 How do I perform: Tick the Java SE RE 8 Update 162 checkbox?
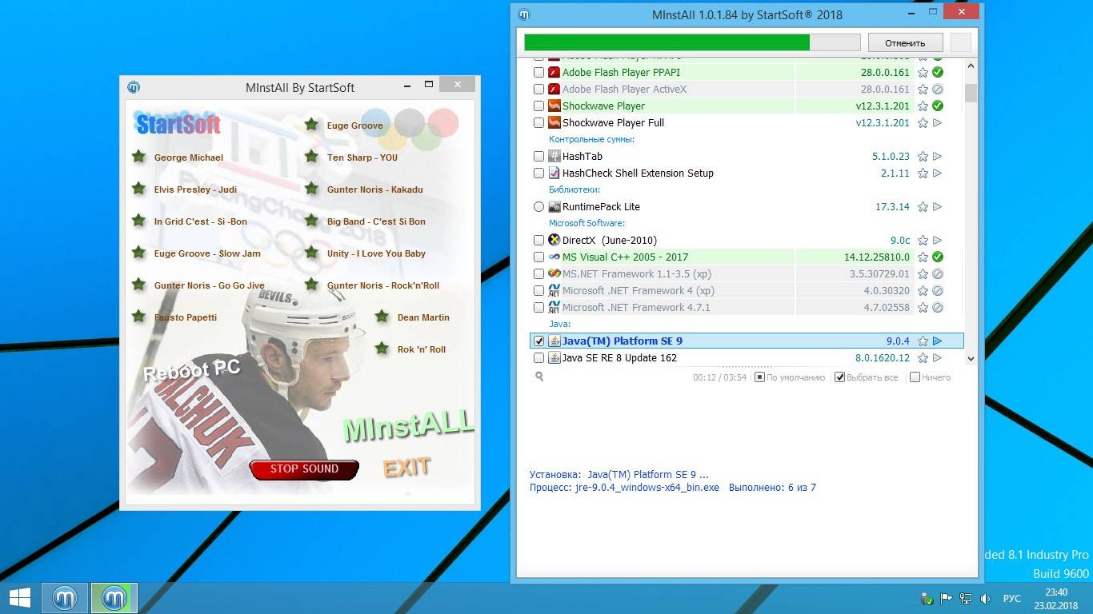[x=538, y=358]
